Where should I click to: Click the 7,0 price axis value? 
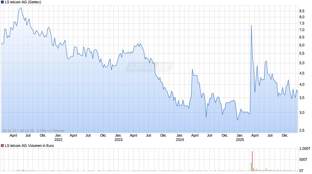[x=302, y=30]
